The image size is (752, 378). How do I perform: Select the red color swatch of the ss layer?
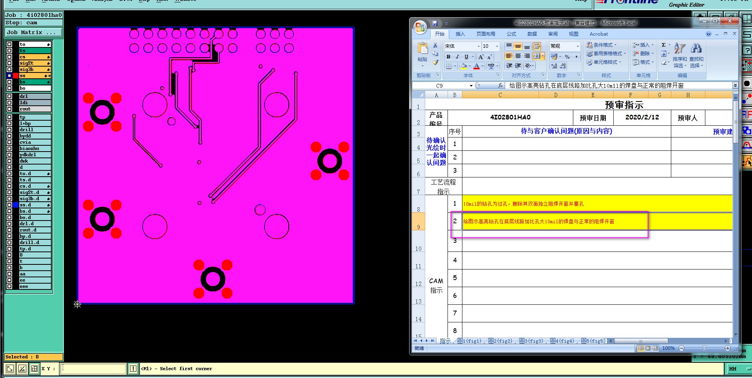[16, 76]
